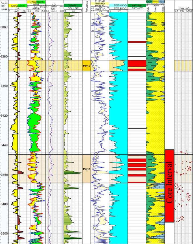Select the Calcite mineral label

click(162, 9)
